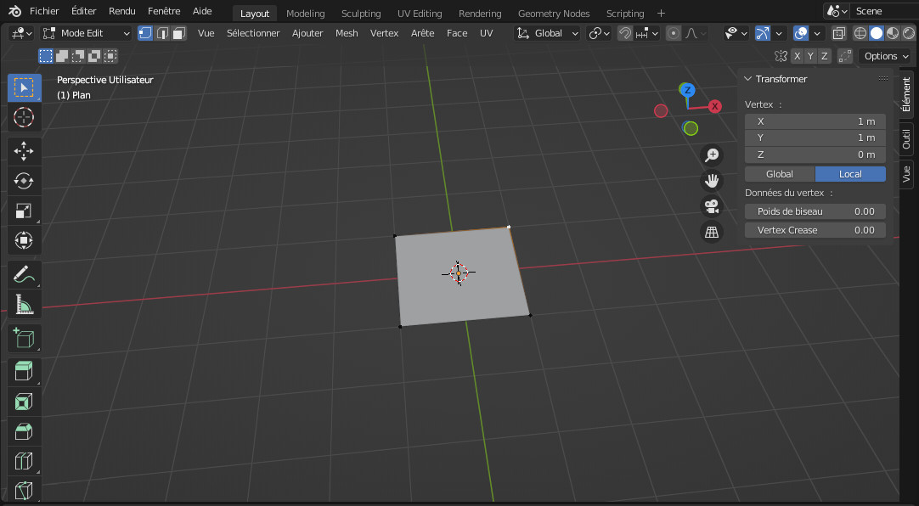The height and width of the screenshot is (506, 919).
Task: Activate the Annotate pencil tool
Action: coord(24,275)
